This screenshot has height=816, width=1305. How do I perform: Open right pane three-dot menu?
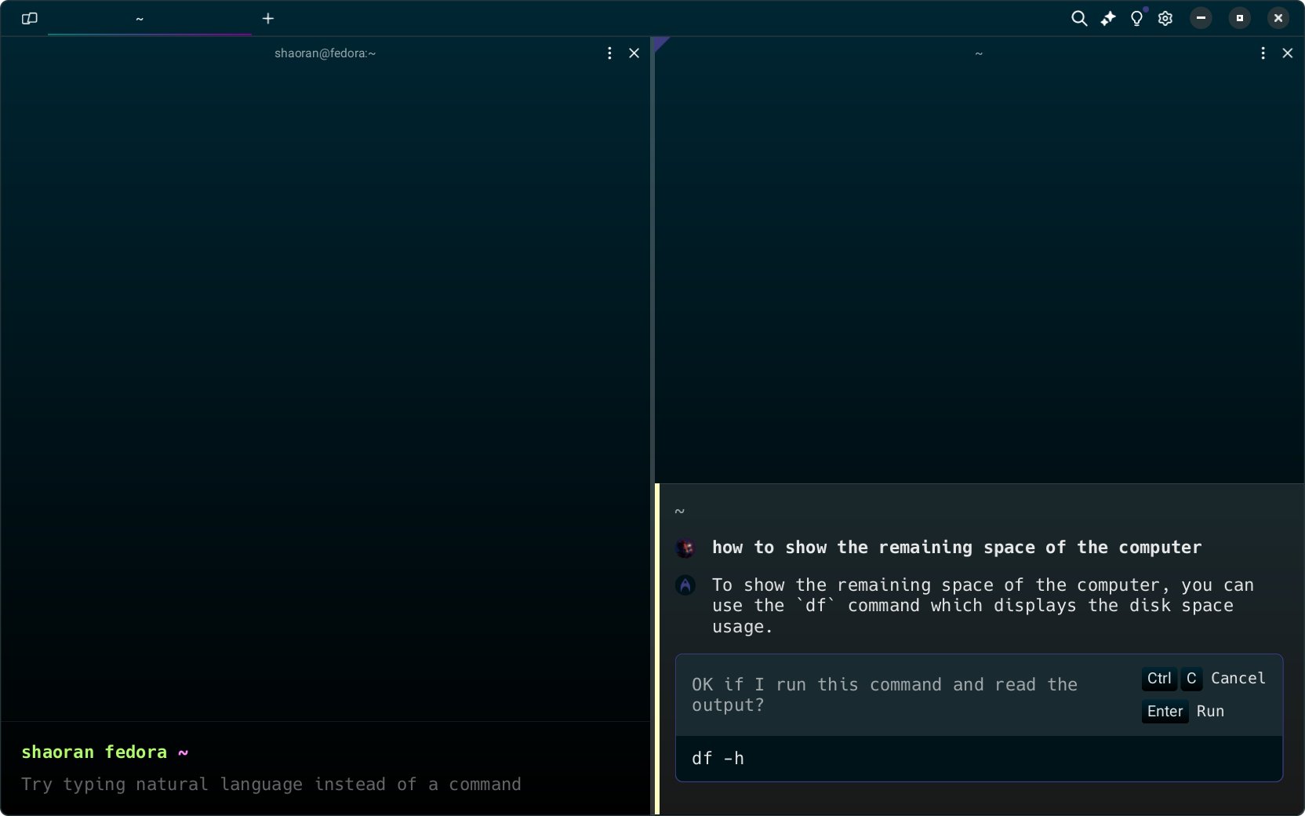[x=1263, y=53]
